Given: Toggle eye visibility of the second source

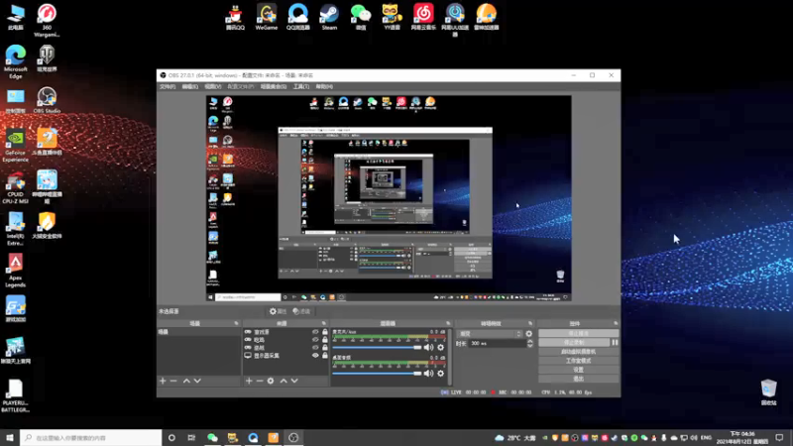Looking at the screenshot, I should pyautogui.click(x=315, y=340).
